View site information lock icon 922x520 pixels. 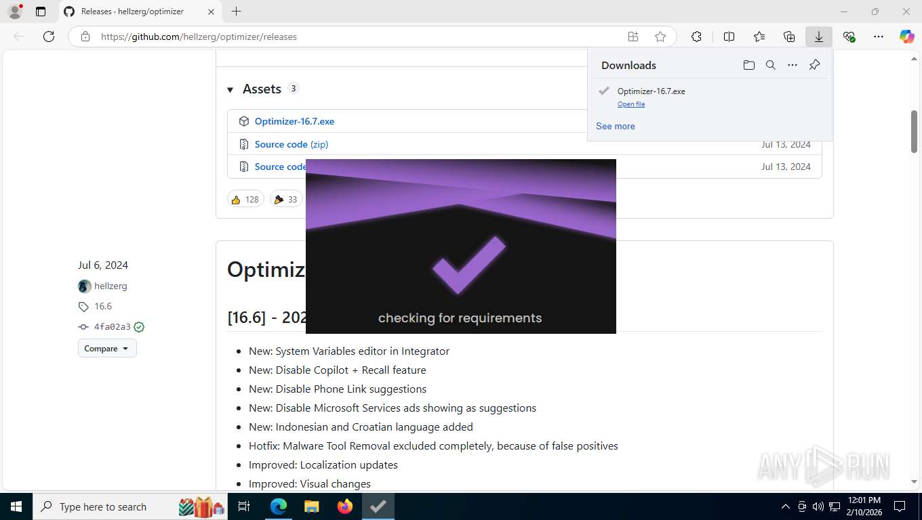click(x=85, y=37)
